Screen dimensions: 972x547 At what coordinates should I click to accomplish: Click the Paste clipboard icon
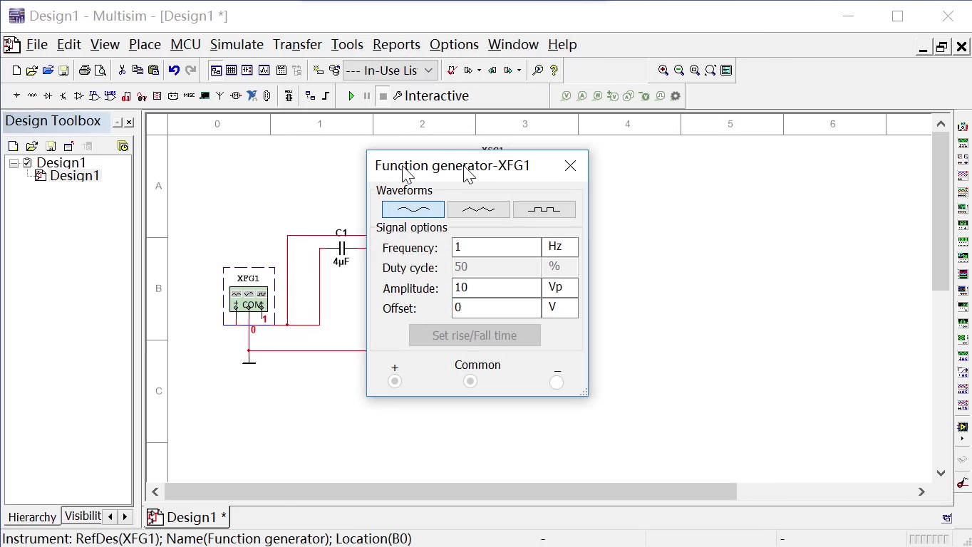(x=153, y=71)
